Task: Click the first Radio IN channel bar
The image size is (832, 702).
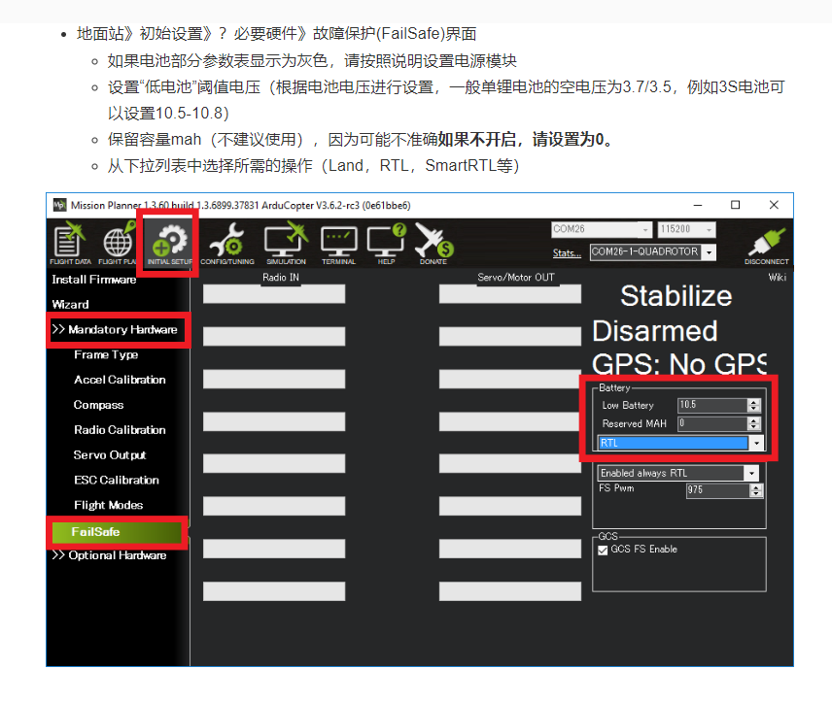Action: pyautogui.click(x=274, y=294)
